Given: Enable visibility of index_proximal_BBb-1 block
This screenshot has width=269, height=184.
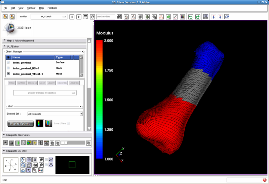Looking at the screenshot, I should (8, 68).
